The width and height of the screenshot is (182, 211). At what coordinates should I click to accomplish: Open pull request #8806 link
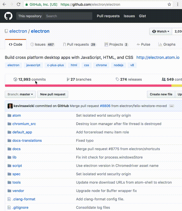point(105,106)
